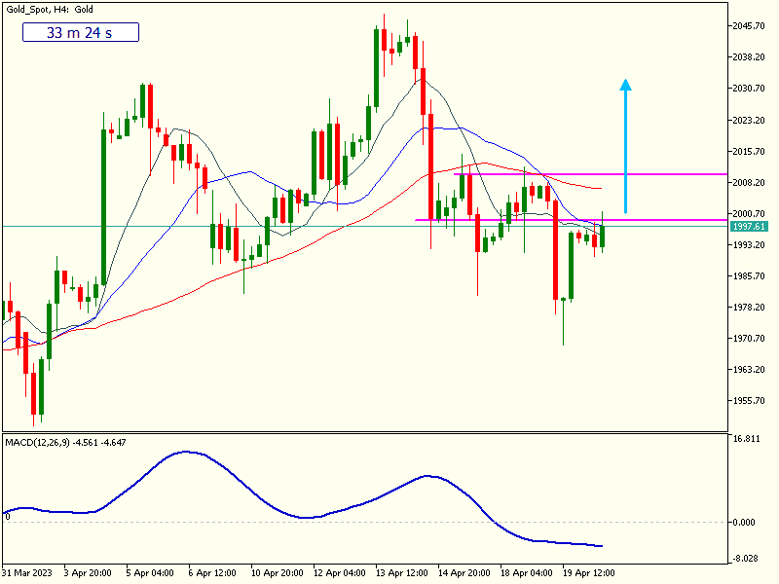
Task: Click the 1997.61 current price tag
Action: point(748,226)
